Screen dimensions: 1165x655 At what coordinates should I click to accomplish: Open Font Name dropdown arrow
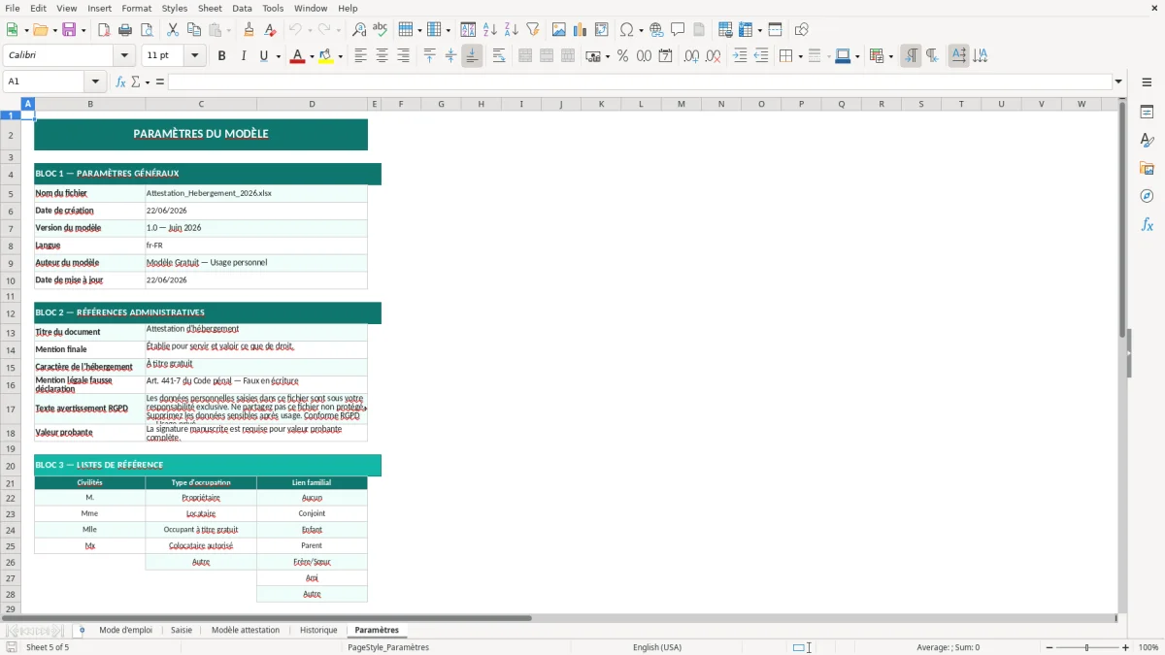click(x=123, y=56)
